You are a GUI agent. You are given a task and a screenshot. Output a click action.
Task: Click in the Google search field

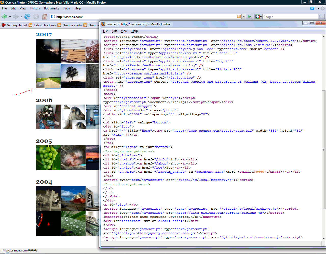(290, 17)
